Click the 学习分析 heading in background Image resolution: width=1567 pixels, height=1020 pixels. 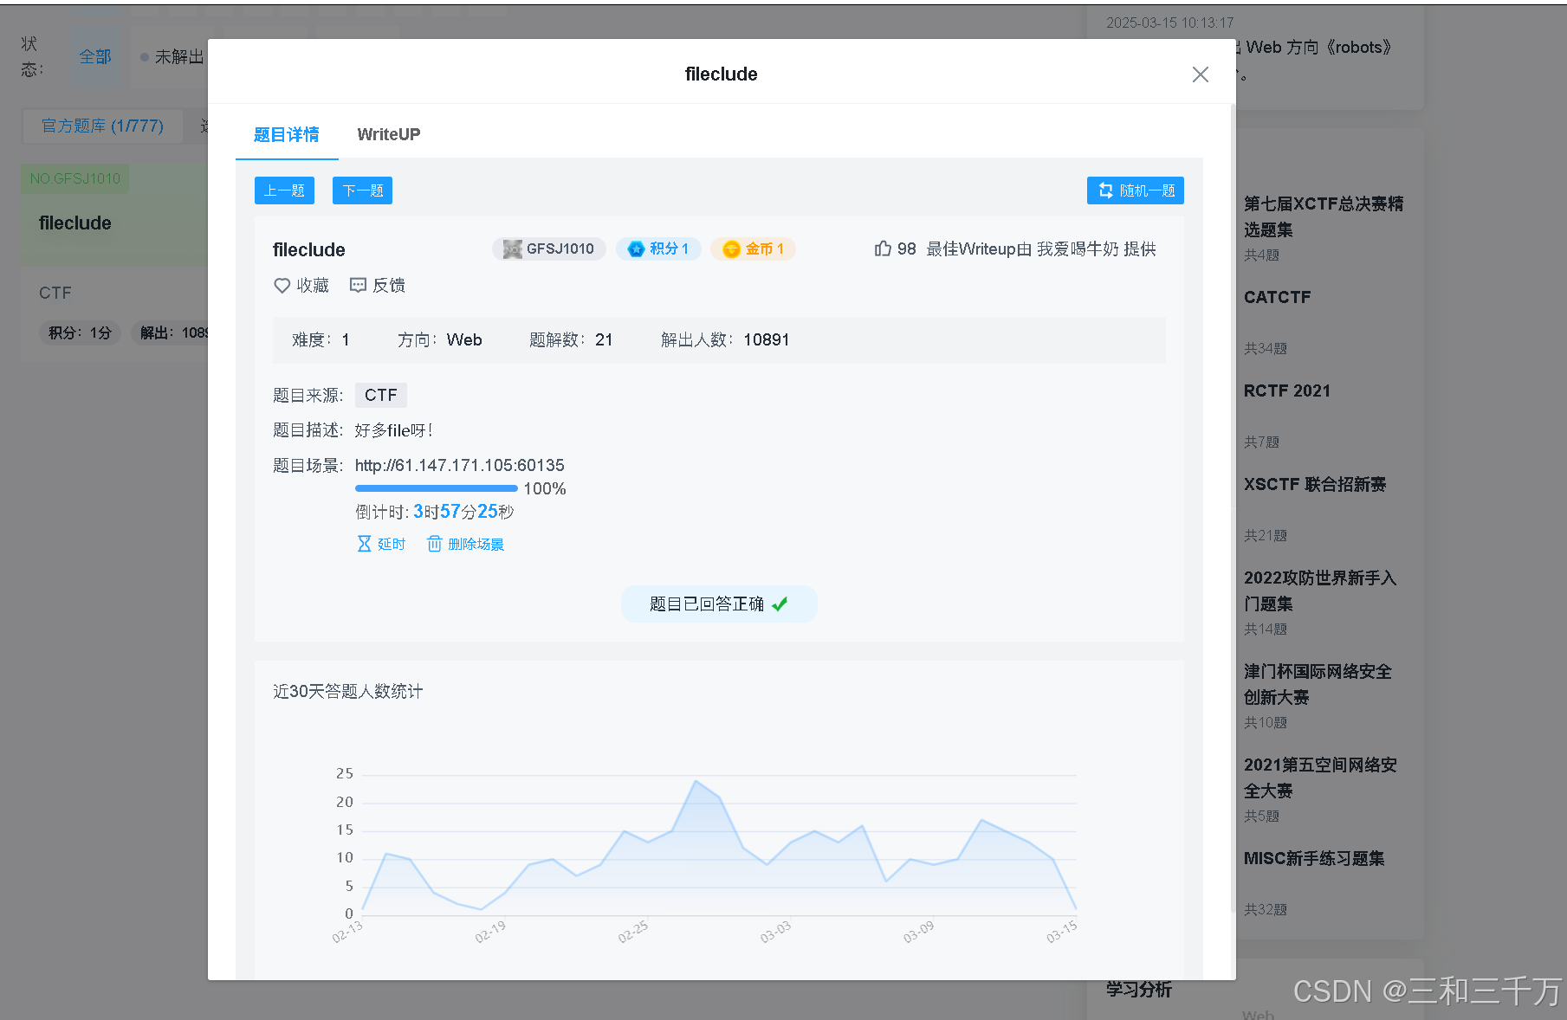(x=1138, y=989)
